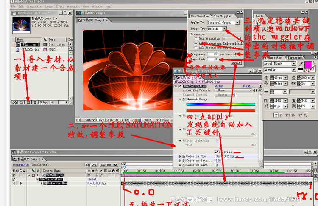
Task: Click Timeline Frame Blending enable button
Action: 109,165
